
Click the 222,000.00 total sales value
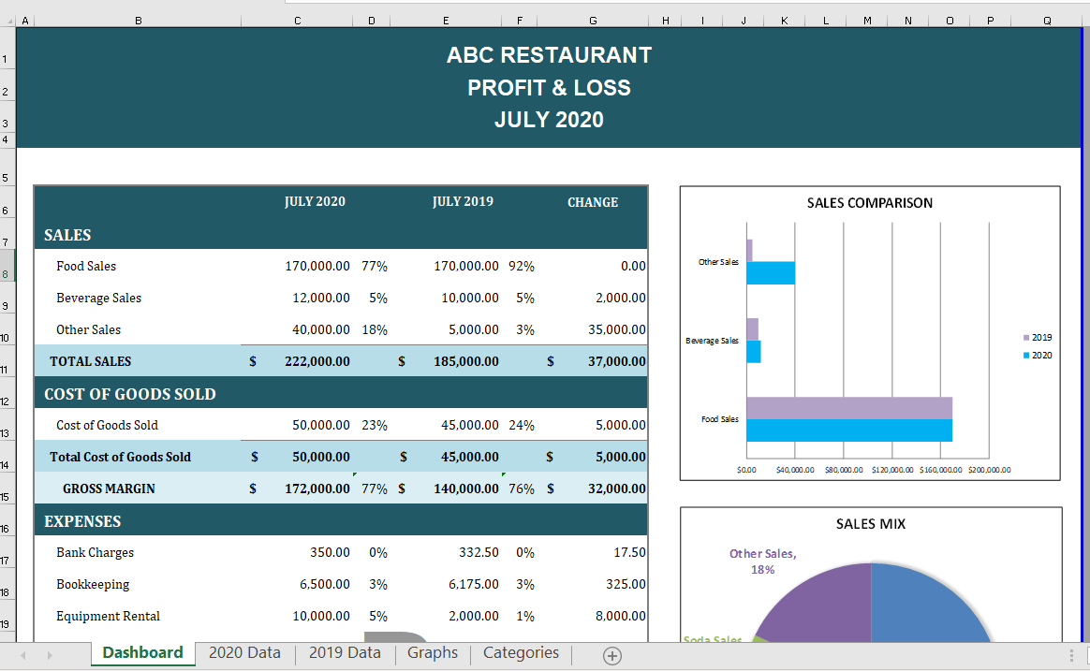coord(317,361)
